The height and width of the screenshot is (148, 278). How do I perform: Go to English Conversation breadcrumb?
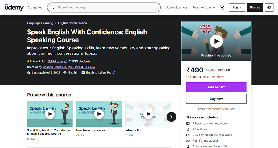pyautogui.click(x=72, y=23)
